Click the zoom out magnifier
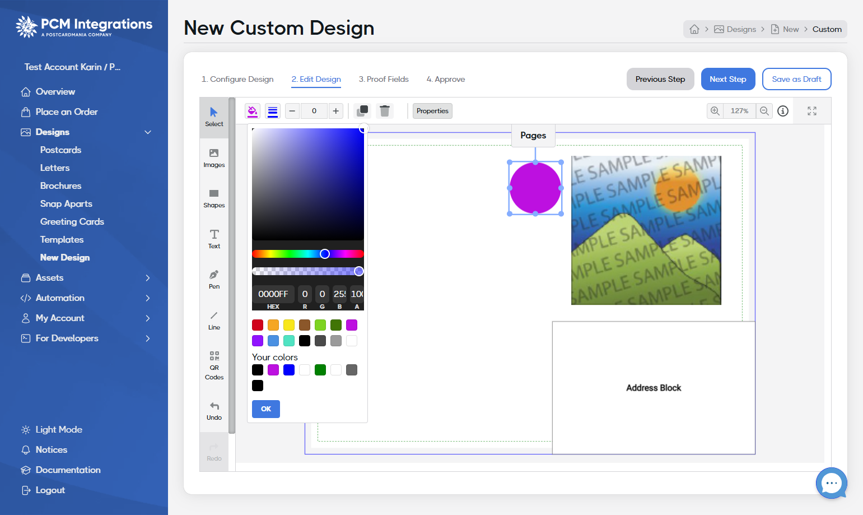This screenshot has height=515, width=863. click(764, 111)
